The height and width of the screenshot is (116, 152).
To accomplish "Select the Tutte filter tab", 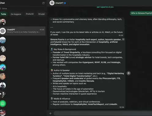I will coord(3,14).
